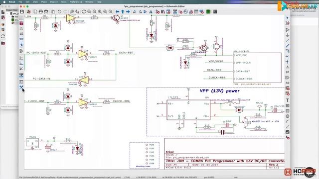Viewport: 319px width, 179px height.
Task: Open the Apple menu
Action: [x=4, y=2]
